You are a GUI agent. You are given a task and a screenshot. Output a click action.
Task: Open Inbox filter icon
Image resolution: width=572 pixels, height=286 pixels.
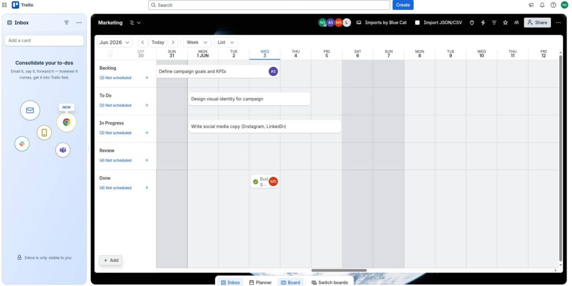click(66, 22)
